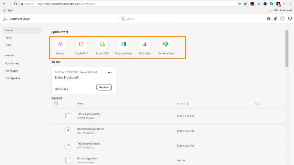Select Apps in the left sidebar
This screenshot has height=165, width=294.
coord(8,37)
